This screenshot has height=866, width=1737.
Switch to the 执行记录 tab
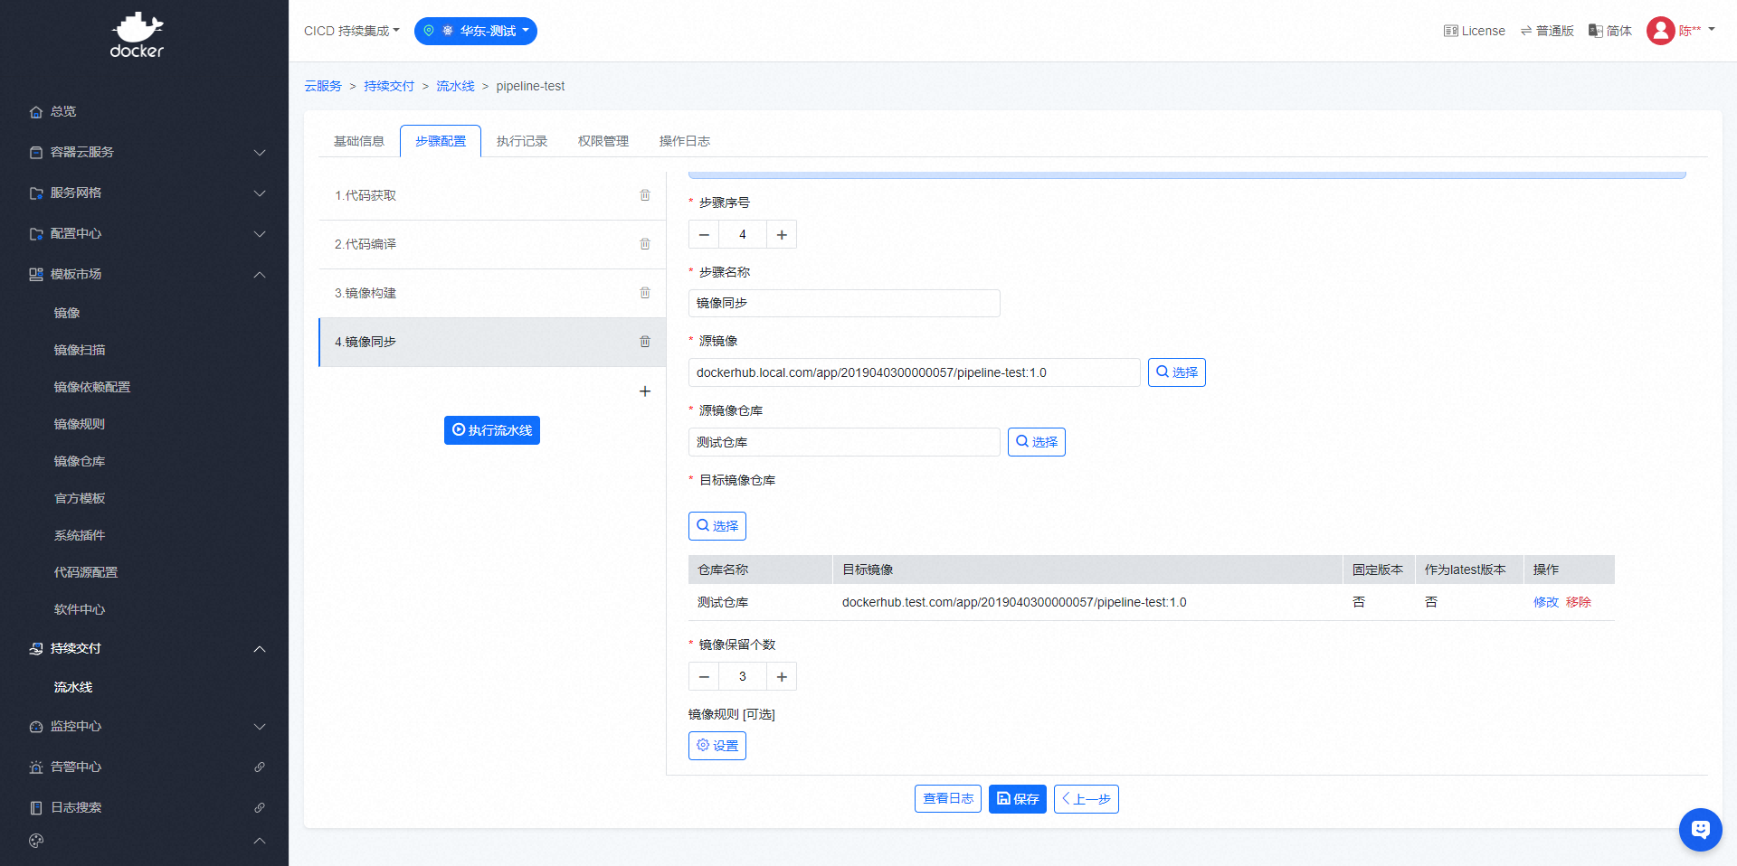point(522,141)
